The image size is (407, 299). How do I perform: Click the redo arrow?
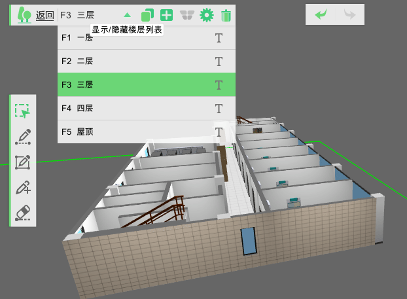349,14
